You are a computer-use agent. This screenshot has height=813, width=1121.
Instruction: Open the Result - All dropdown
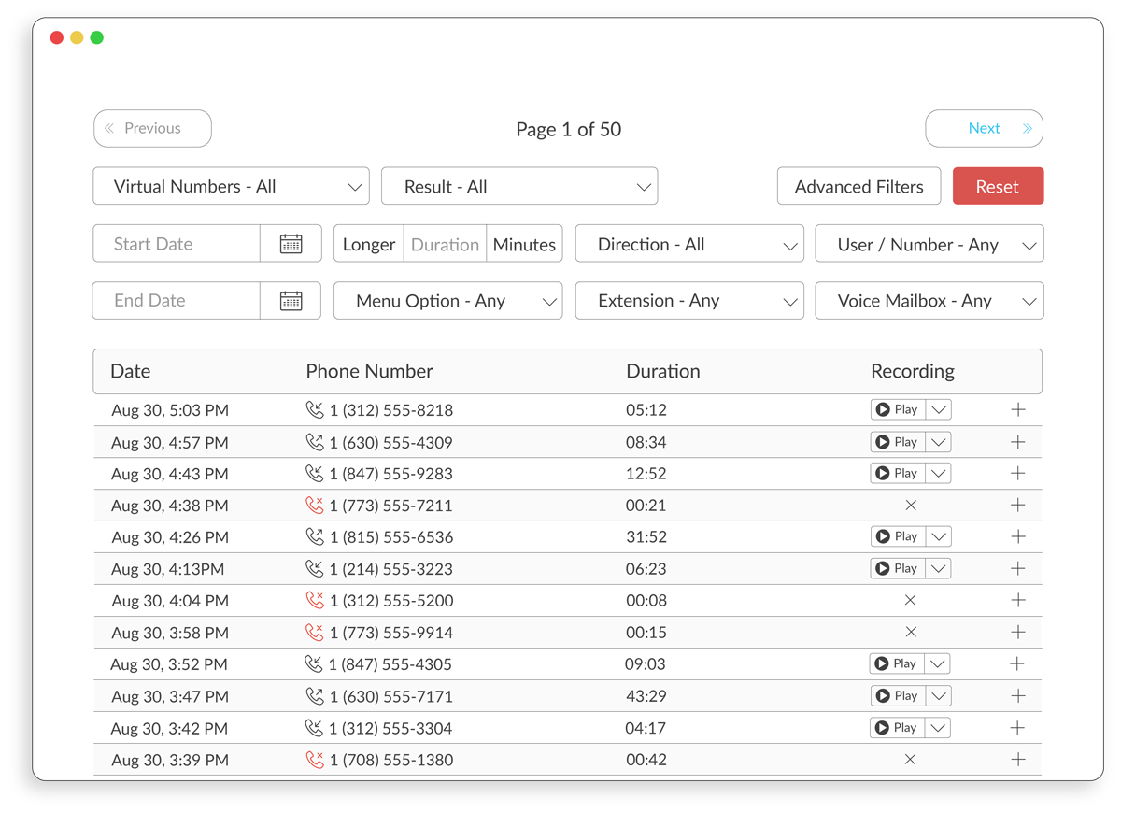[519, 186]
